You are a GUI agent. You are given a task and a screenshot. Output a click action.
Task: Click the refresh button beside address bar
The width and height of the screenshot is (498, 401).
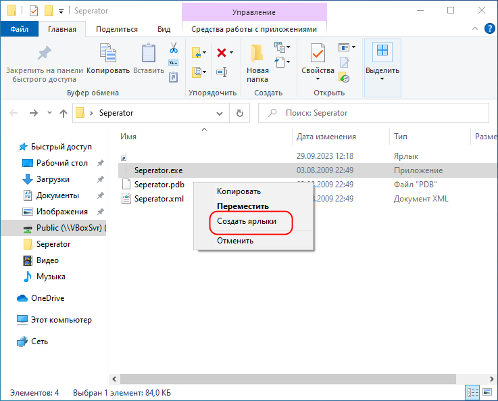[x=240, y=113]
